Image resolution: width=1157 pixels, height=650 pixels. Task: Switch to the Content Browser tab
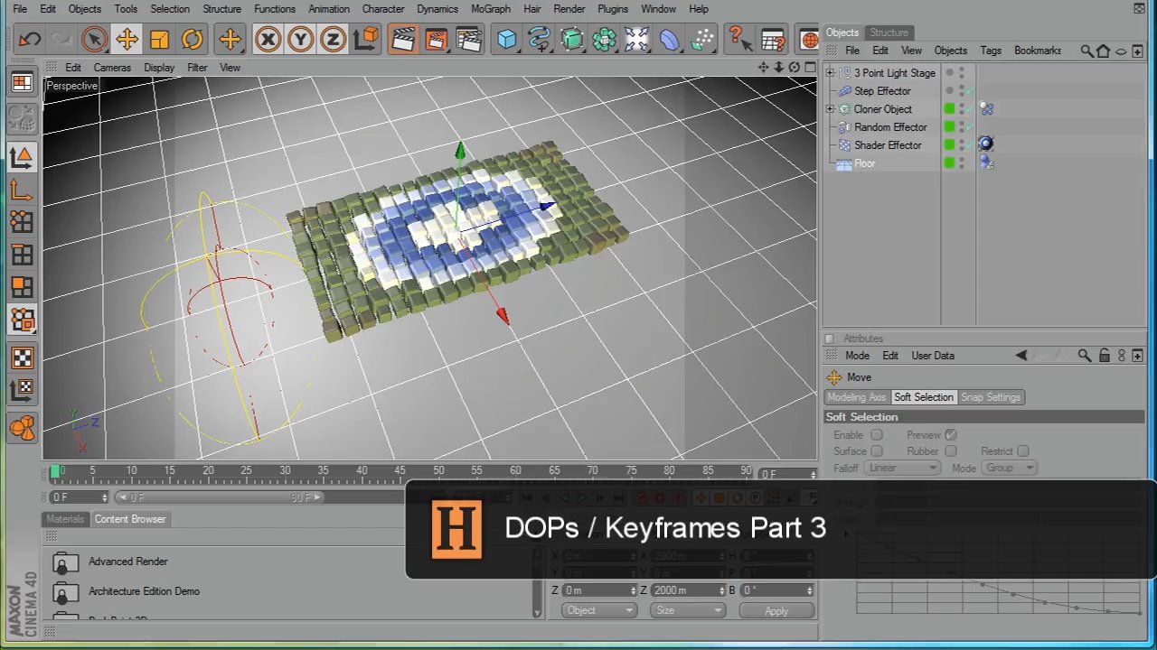[129, 518]
